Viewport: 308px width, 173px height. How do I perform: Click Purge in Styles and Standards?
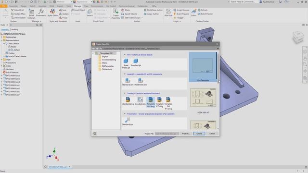[x=63, y=18]
